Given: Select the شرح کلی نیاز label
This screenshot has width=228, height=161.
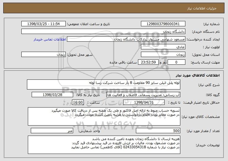Looking at the screenshot, I should pos(209,85).
